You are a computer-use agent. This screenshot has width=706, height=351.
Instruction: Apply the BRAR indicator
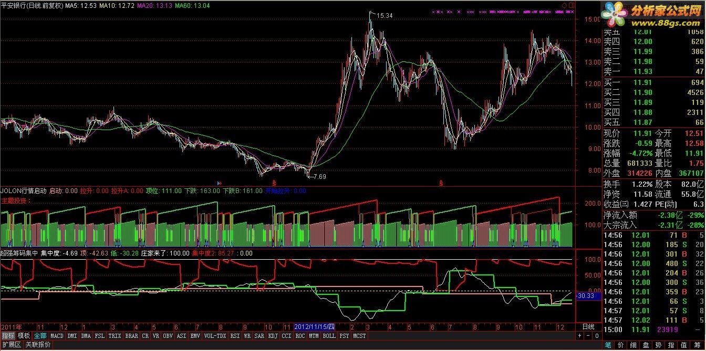coord(132,336)
